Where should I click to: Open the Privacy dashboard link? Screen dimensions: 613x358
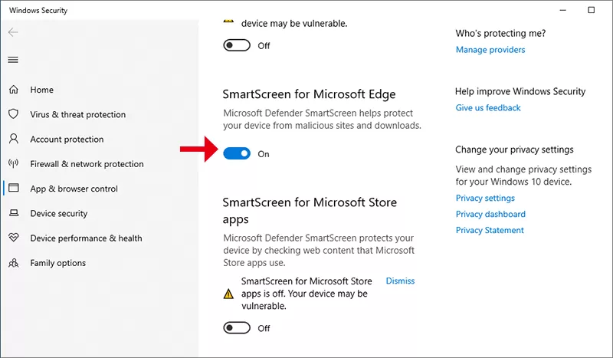tap(490, 215)
